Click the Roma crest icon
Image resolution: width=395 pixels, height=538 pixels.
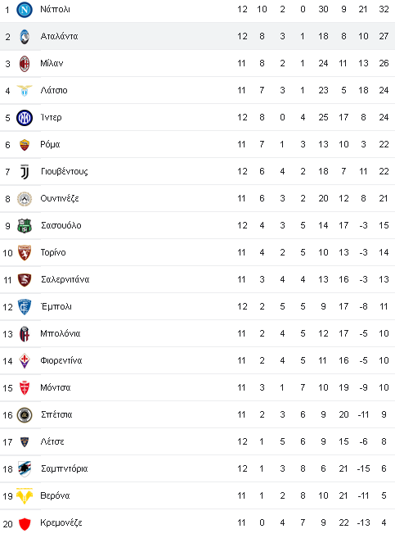25,145
